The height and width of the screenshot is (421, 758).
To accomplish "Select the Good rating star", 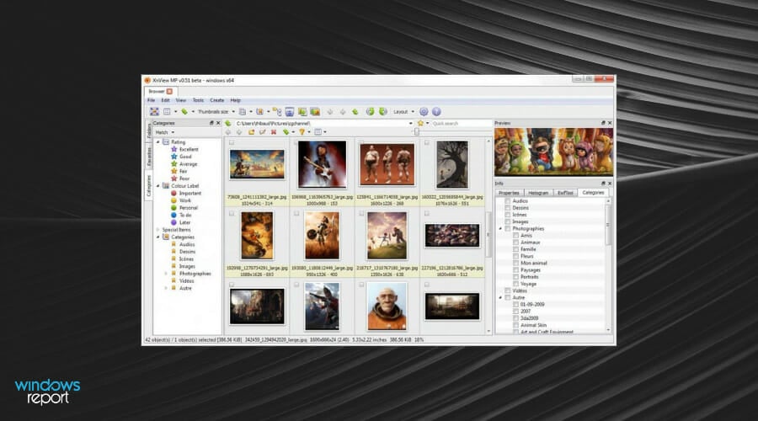I will click(174, 157).
